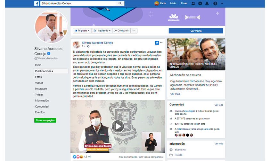Screen dimensions: 270x161
Task: Click the Crear una página button
Action: coord(45,120)
